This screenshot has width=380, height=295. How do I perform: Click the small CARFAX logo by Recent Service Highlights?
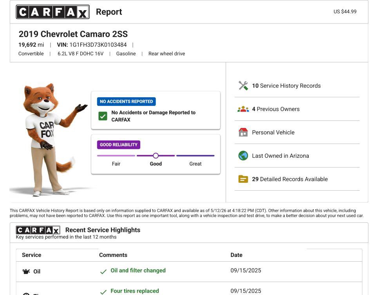coord(38,230)
